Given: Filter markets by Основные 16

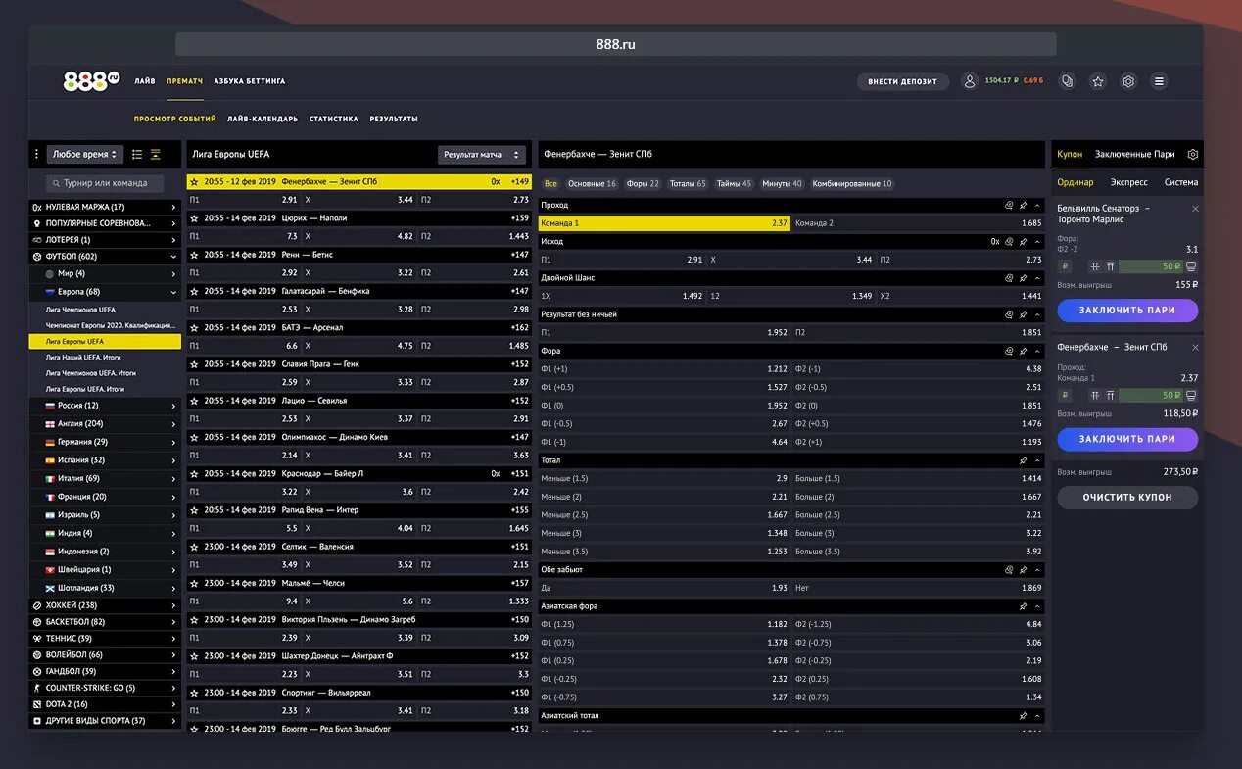Looking at the screenshot, I should pyautogui.click(x=592, y=184).
